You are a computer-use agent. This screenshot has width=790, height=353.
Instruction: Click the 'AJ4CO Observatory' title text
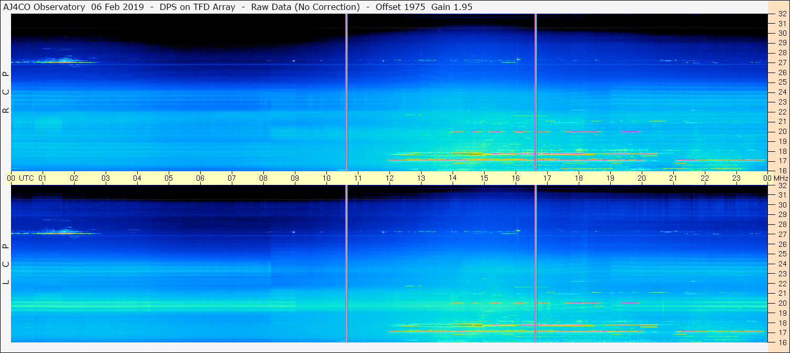(44, 7)
